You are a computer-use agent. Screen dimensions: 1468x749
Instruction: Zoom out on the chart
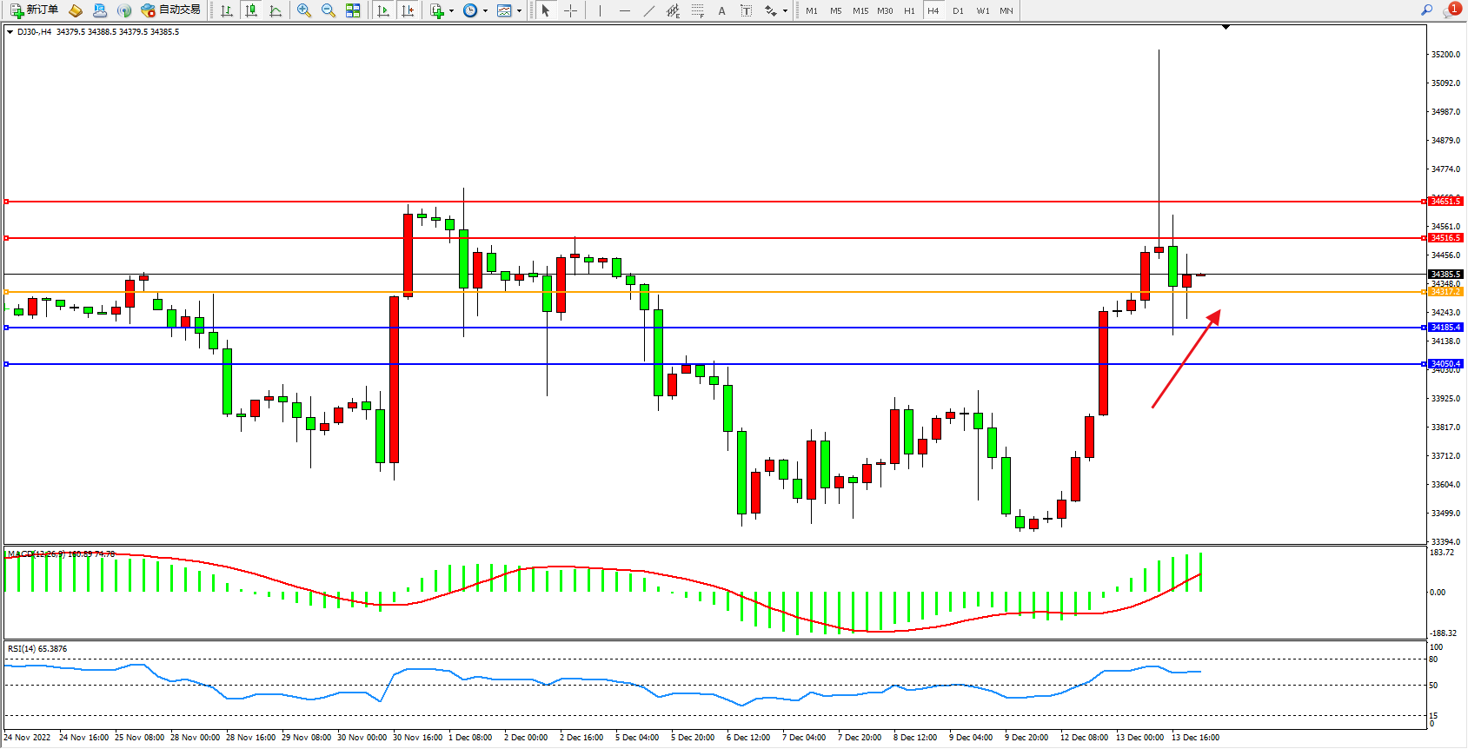click(x=329, y=10)
